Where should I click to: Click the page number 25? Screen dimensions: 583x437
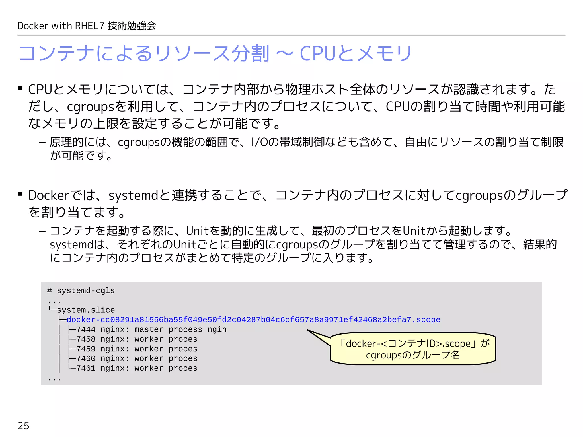[x=24, y=426]
